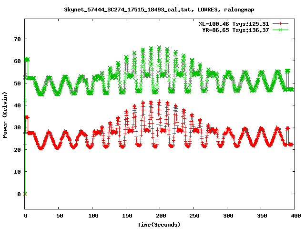Screen dimensions: 305x229
Task: Click the x-axis tick label 200
Action: [x=161, y=216]
